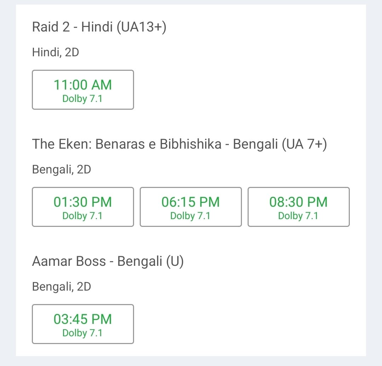The width and height of the screenshot is (382, 366).
Task: Click "Bengali, 2D" label under The Eken
Action: [62, 170]
